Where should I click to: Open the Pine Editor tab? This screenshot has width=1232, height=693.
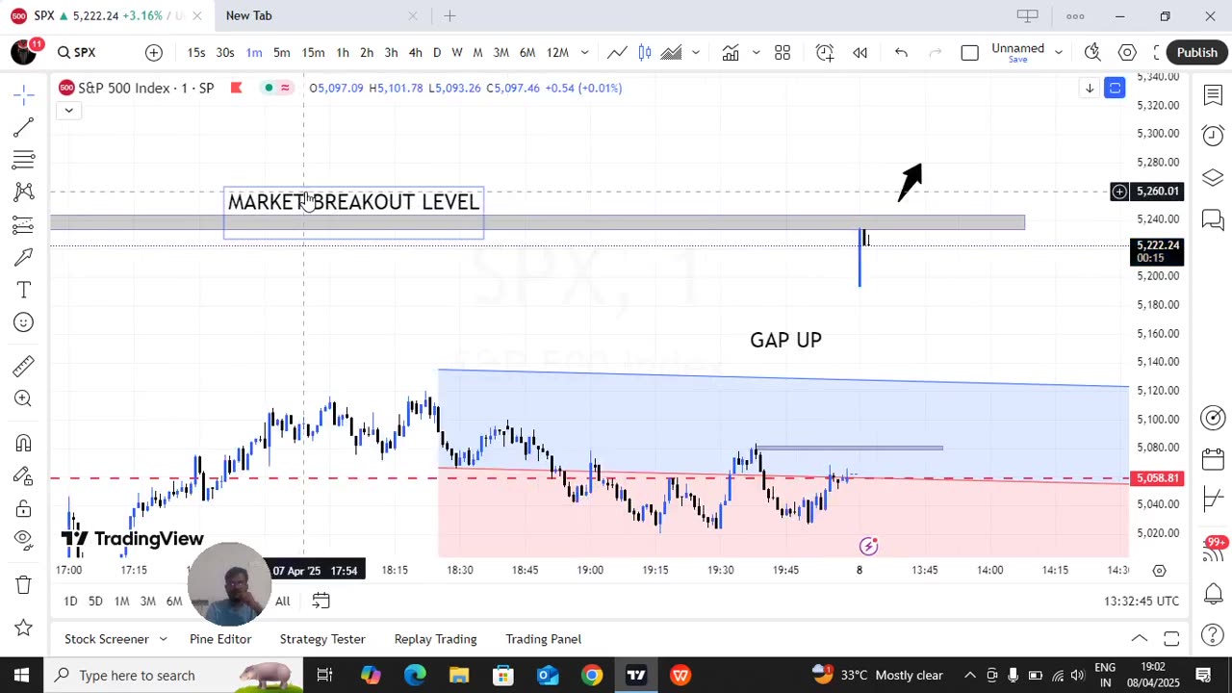pyautogui.click(x=220, y=639)
